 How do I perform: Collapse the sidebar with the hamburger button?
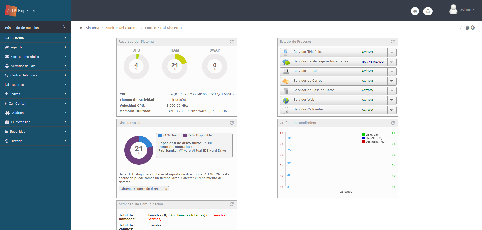[62, 9]
